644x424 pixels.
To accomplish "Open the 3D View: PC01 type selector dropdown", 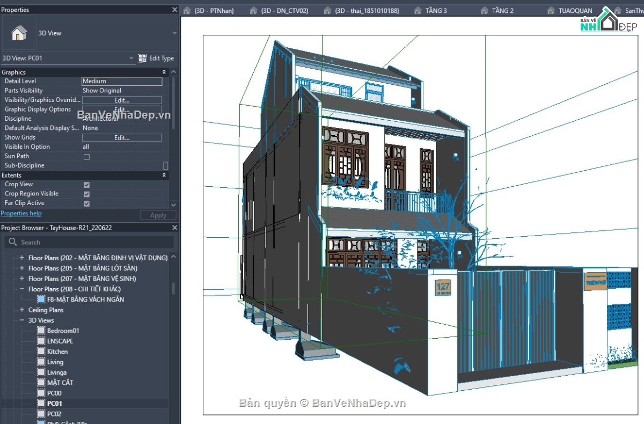I will point(130,58).
